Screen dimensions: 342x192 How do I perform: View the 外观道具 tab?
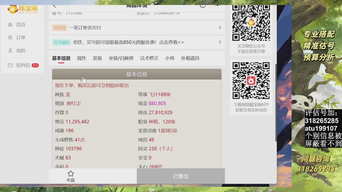click(190, 58)
